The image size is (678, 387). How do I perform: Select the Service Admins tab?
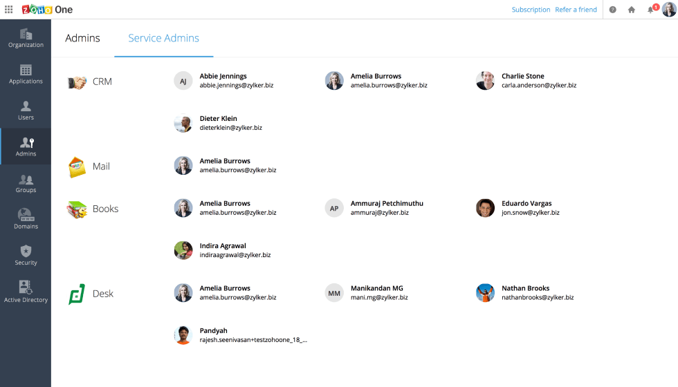pos(163,38)
